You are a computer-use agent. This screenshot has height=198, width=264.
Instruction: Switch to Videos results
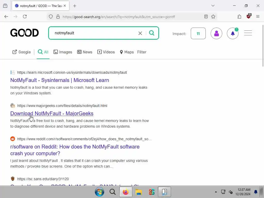click(106, 52)
